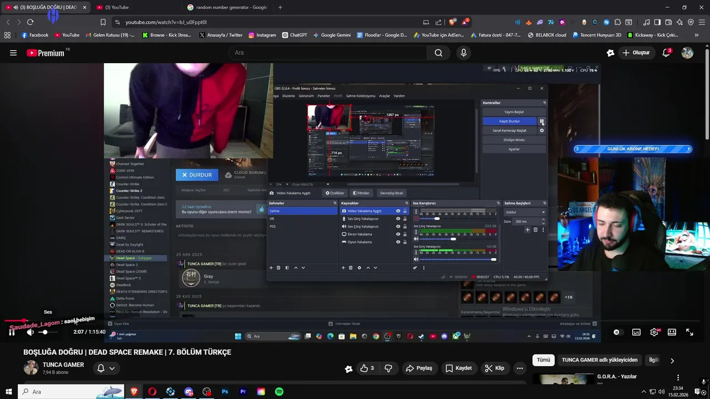710x399 pixels.
Task: Switch to theater mode
Action: [x=672, y=332]
